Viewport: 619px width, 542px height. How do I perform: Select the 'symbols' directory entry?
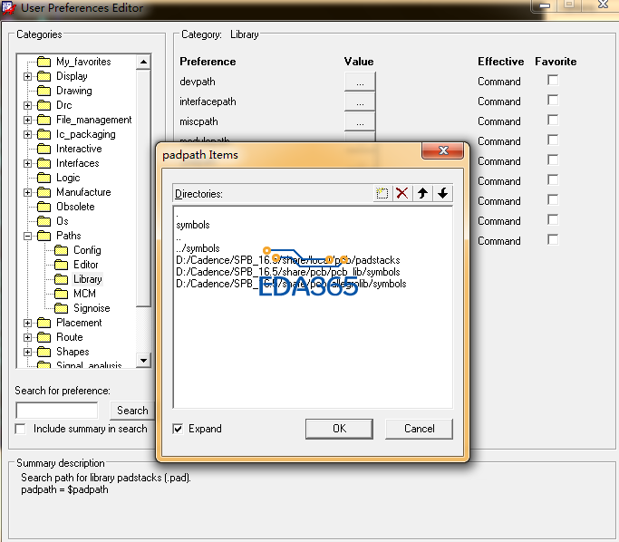[x=193, y=225]
